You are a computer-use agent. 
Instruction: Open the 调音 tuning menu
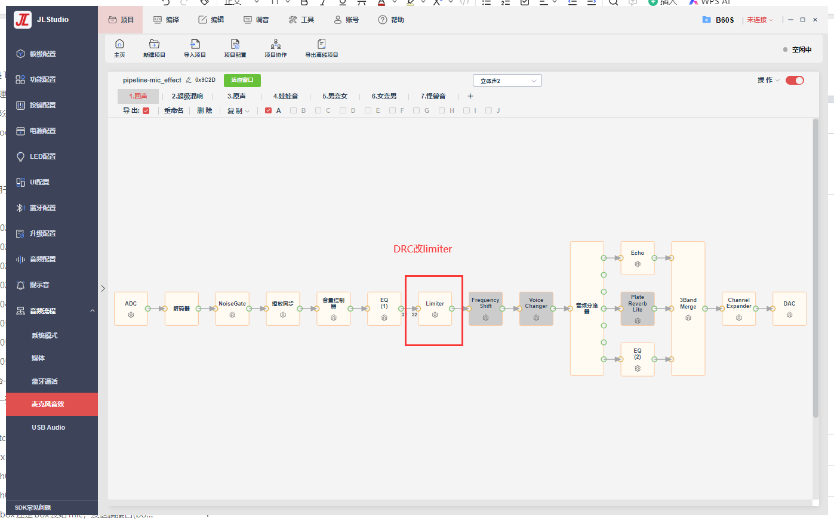click(256, 20)
